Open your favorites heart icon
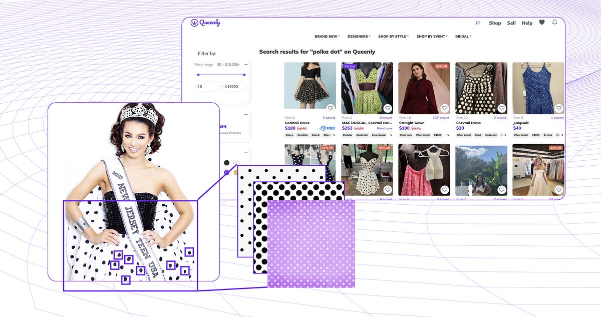601x317 pixels. pos(542,23)
